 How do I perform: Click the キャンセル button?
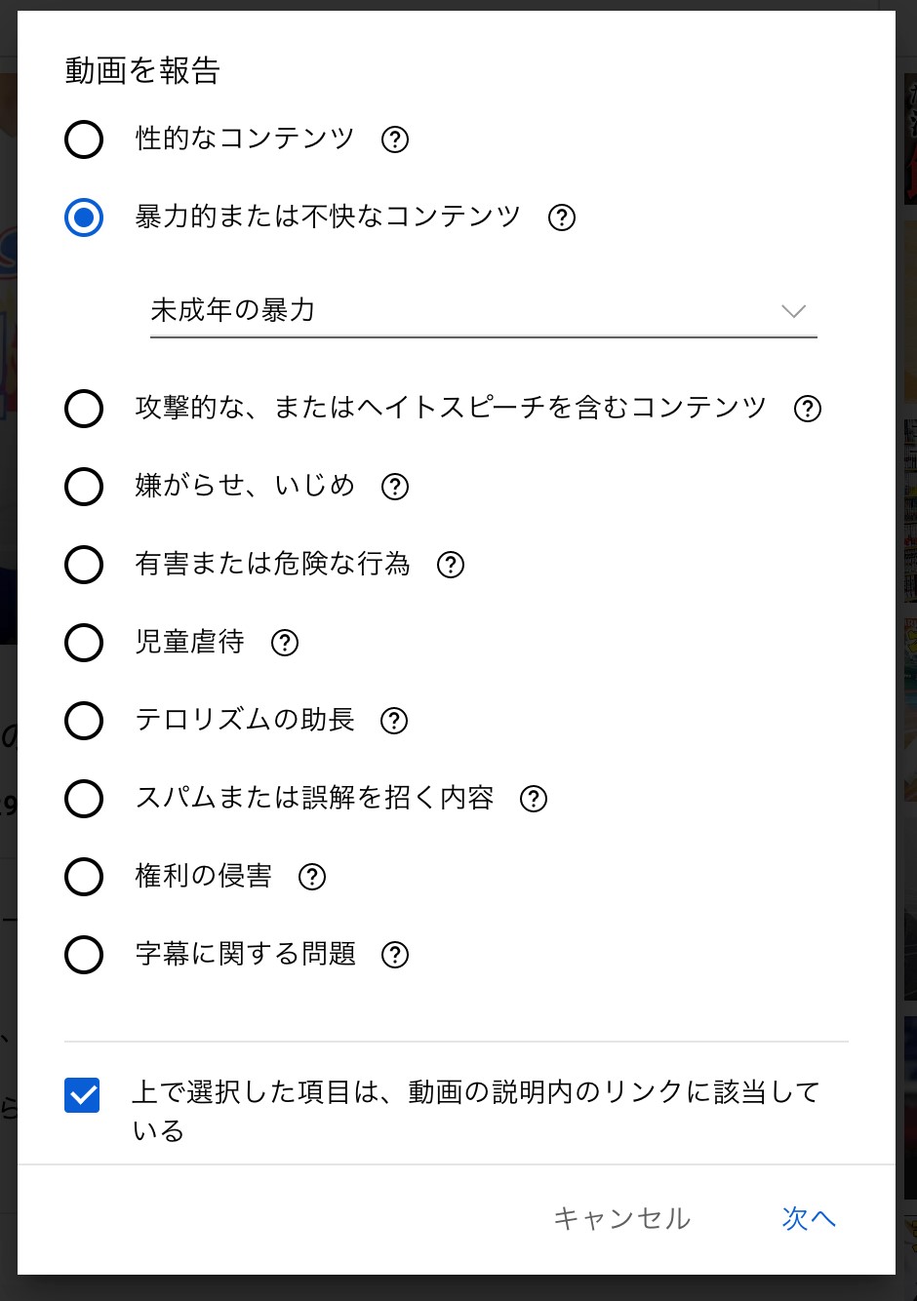[x=622, y=1218]
